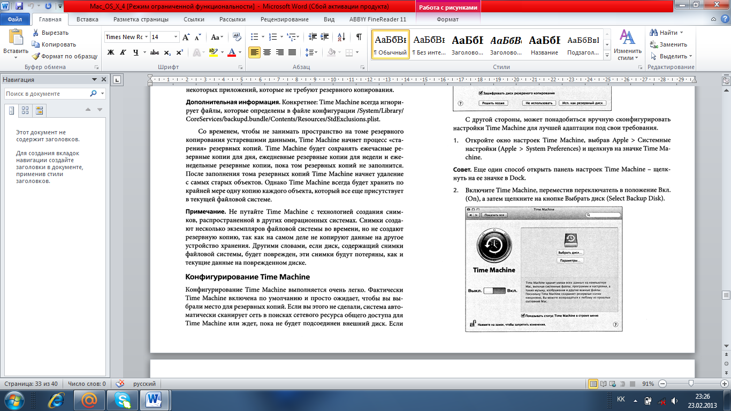
Task: Toggle Print Layout view in status bar
Action: (593, 384)
